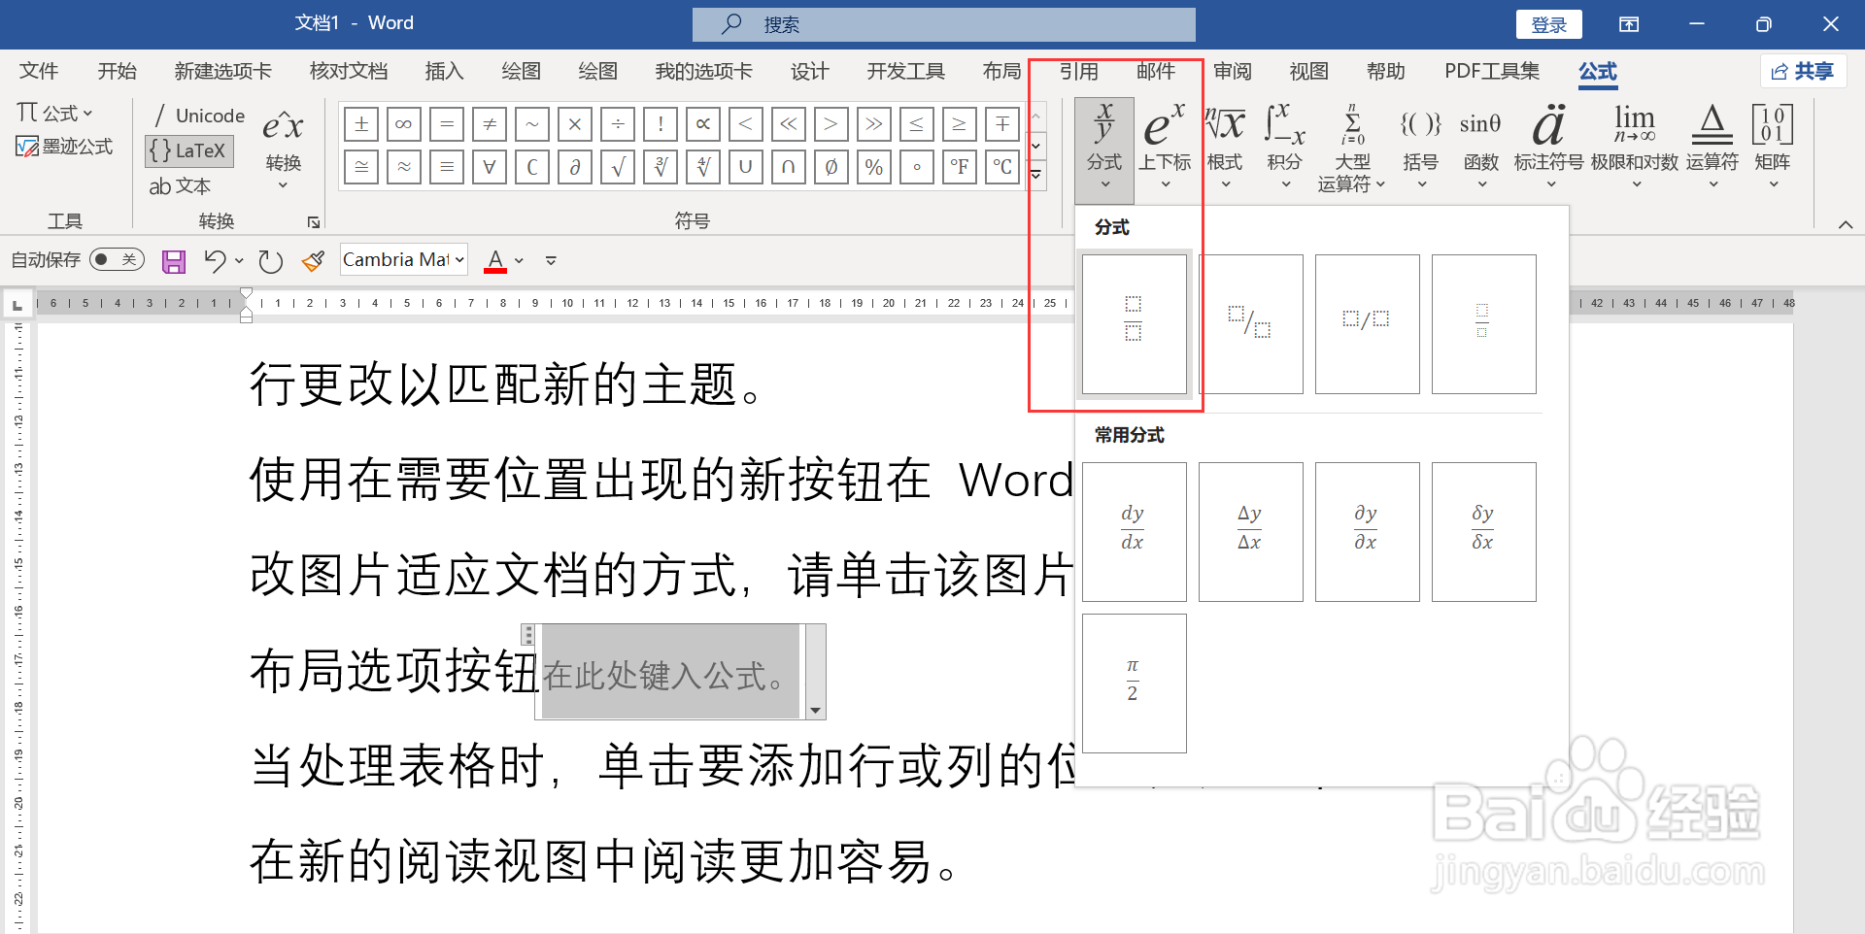Toggle the 自动保存 autosave switch
The height and width of the screenshot is (934, 1865).
117,259
